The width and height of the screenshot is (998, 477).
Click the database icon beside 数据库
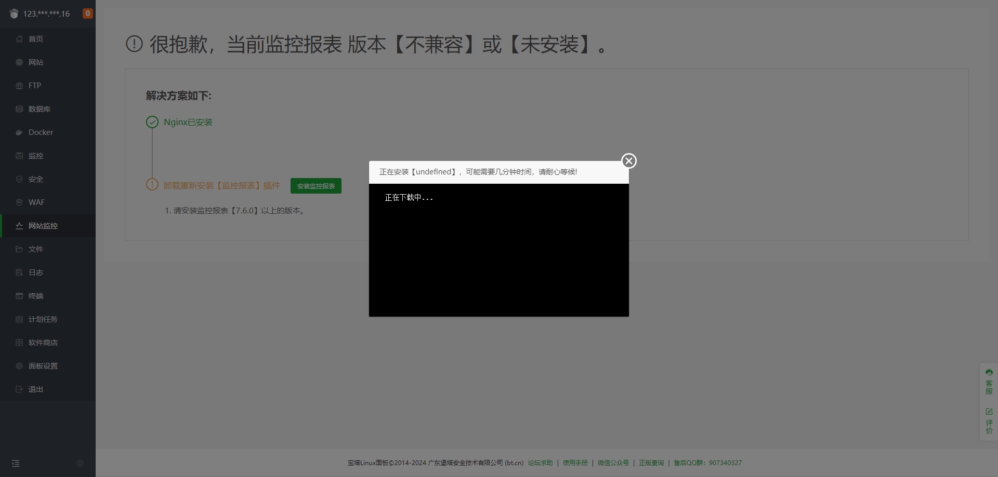19,109
